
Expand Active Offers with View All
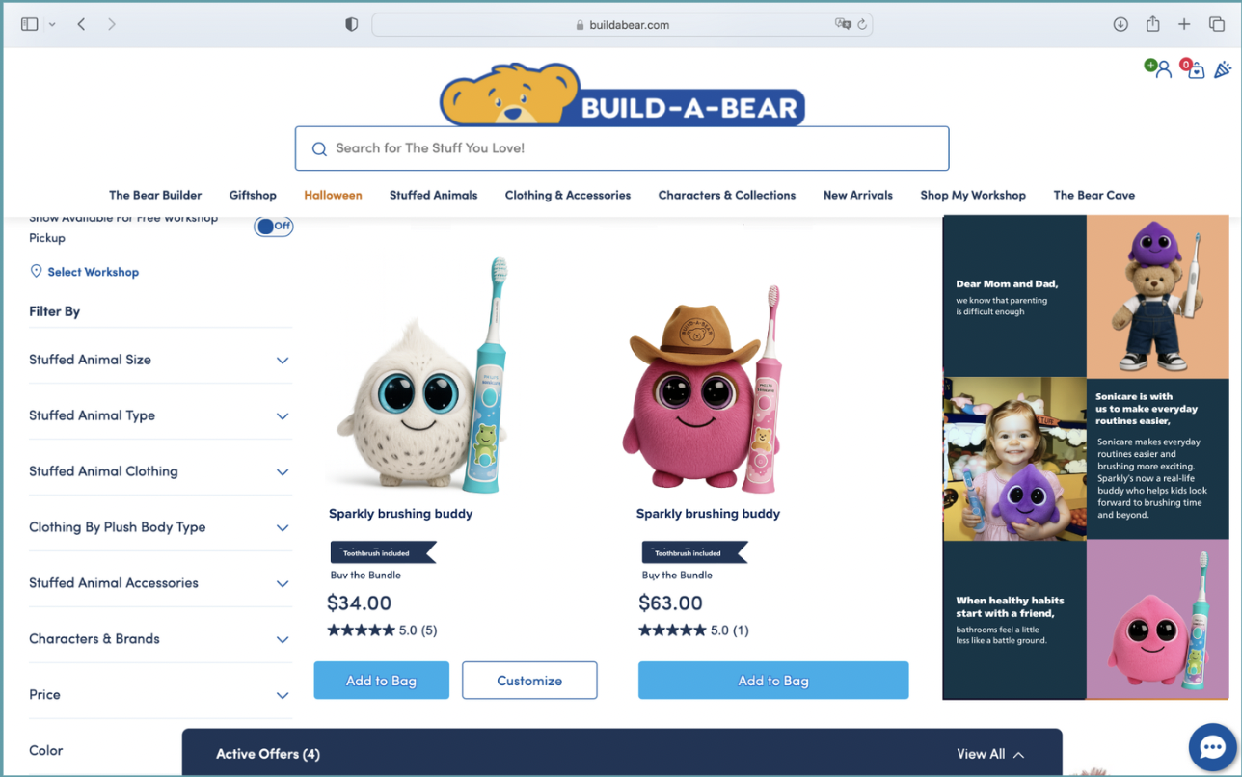pyautogui.click(x=990, y=754)
